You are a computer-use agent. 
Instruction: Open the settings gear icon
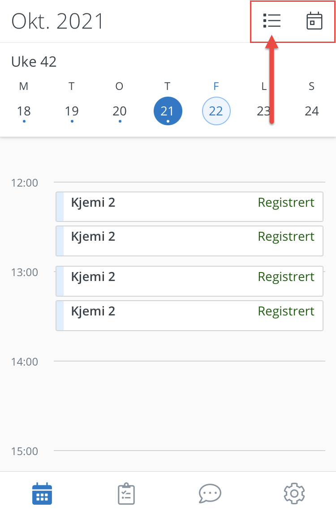pos(294,494)
